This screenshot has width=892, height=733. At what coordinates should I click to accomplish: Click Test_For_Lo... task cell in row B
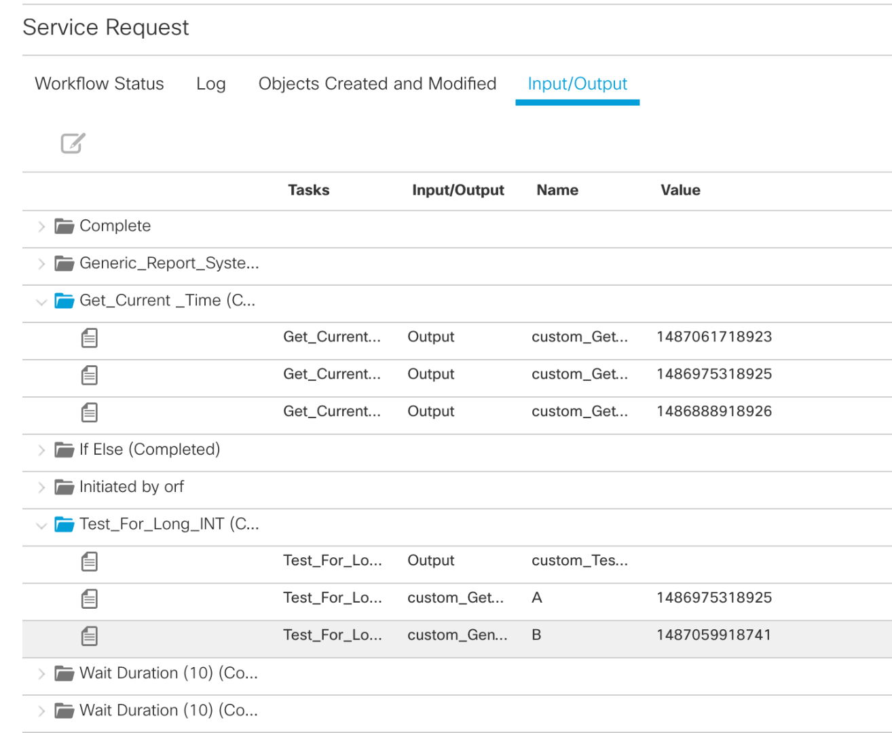[x=333, y=635]
